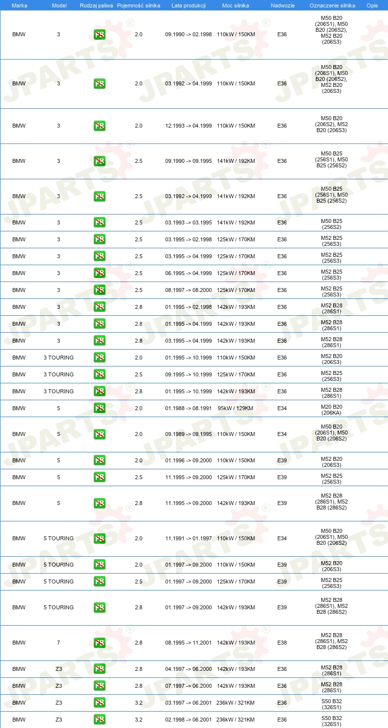The width and height of the screenshot is (388, 728).
Task: Select fuel icon in 09.1990 -> 09.1995 row
Action: coord(99,161)
